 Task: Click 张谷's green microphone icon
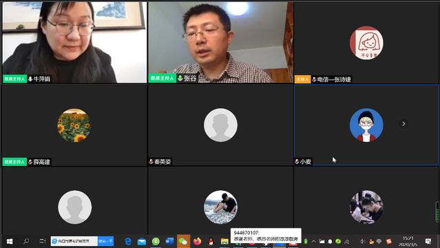click(180, 78)
